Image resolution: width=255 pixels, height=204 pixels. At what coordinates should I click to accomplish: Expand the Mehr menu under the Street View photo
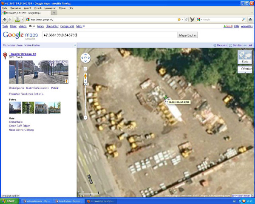[55, 88]
